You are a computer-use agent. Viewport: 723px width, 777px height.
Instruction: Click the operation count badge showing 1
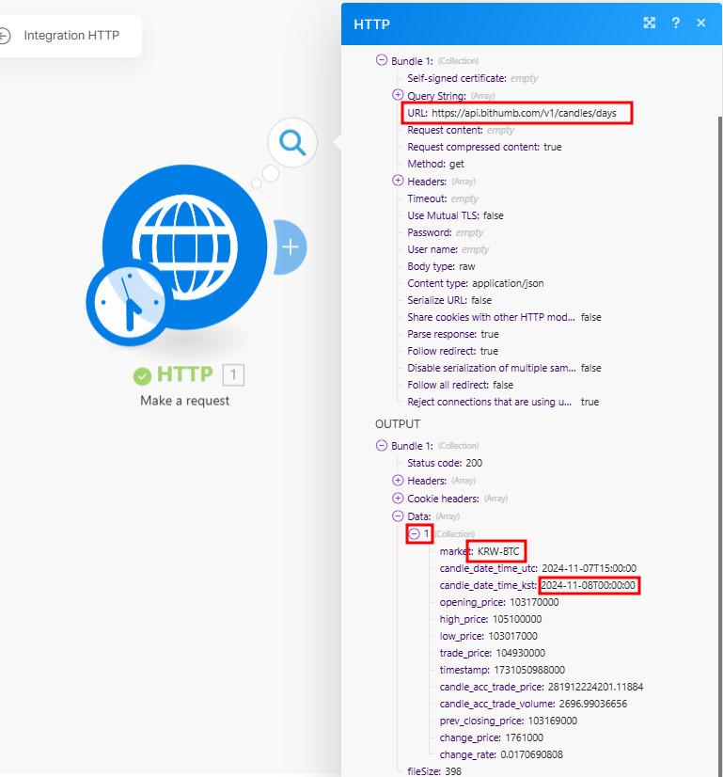[234, 376]
